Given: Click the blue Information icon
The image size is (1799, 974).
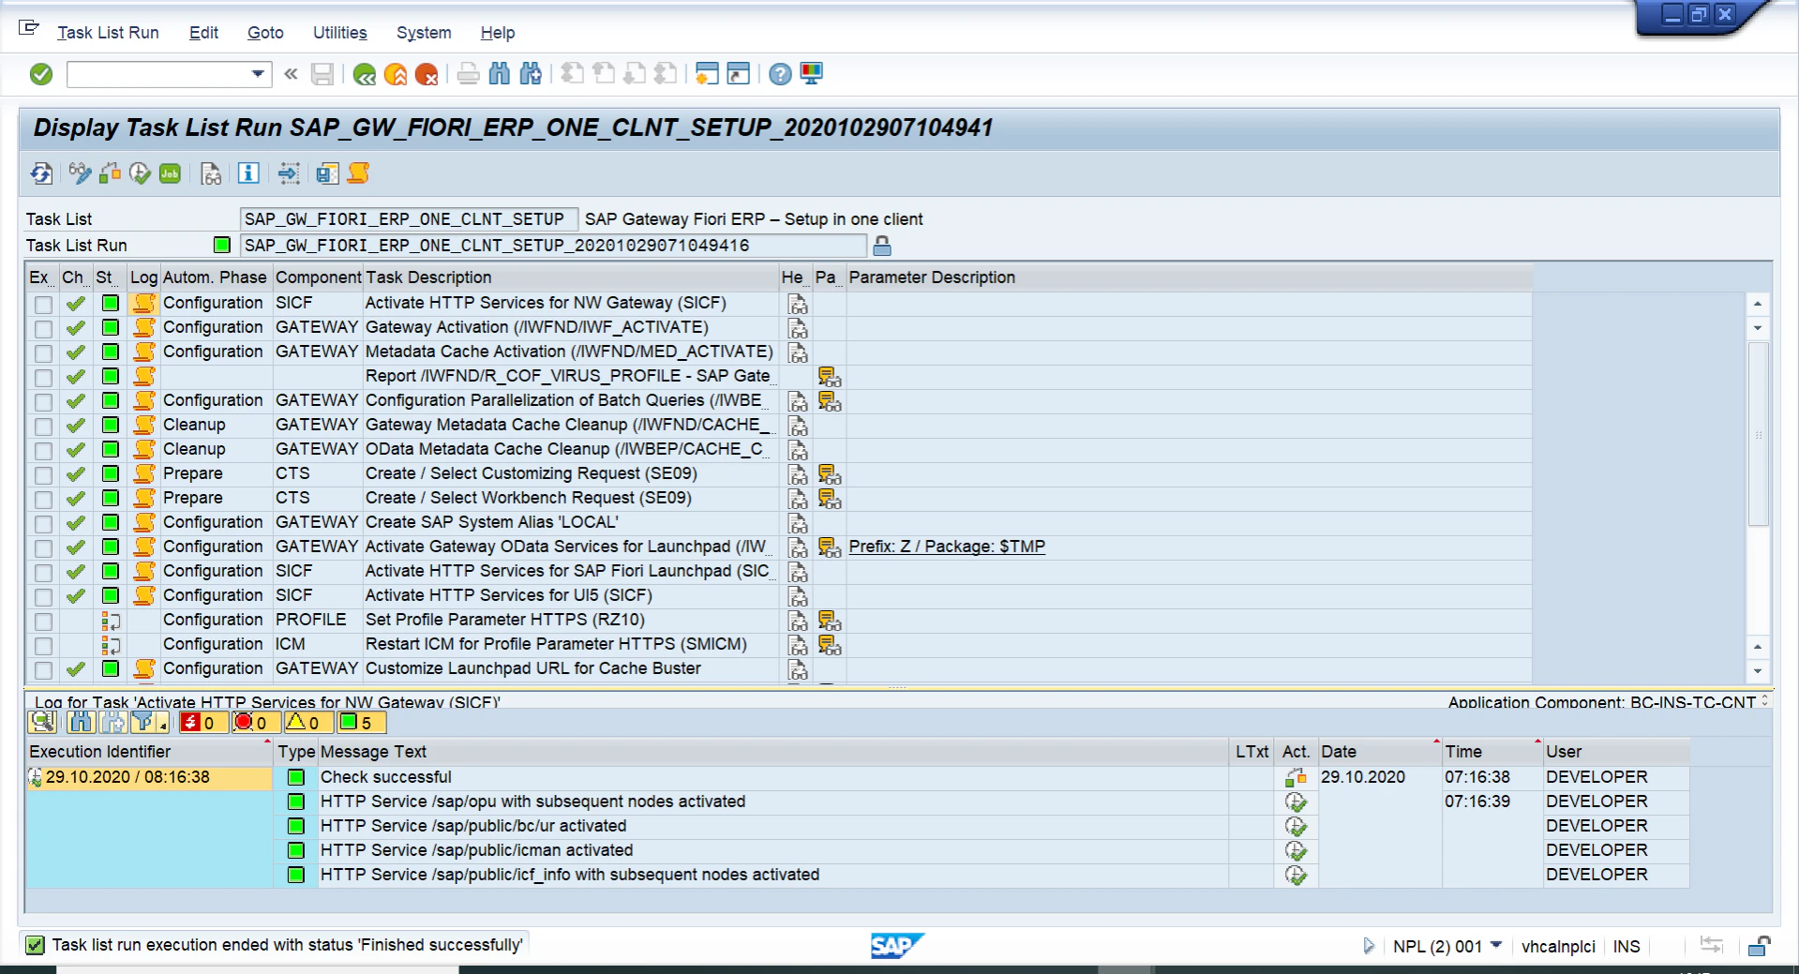Looking at the screenshot, I should pos(248,173).
